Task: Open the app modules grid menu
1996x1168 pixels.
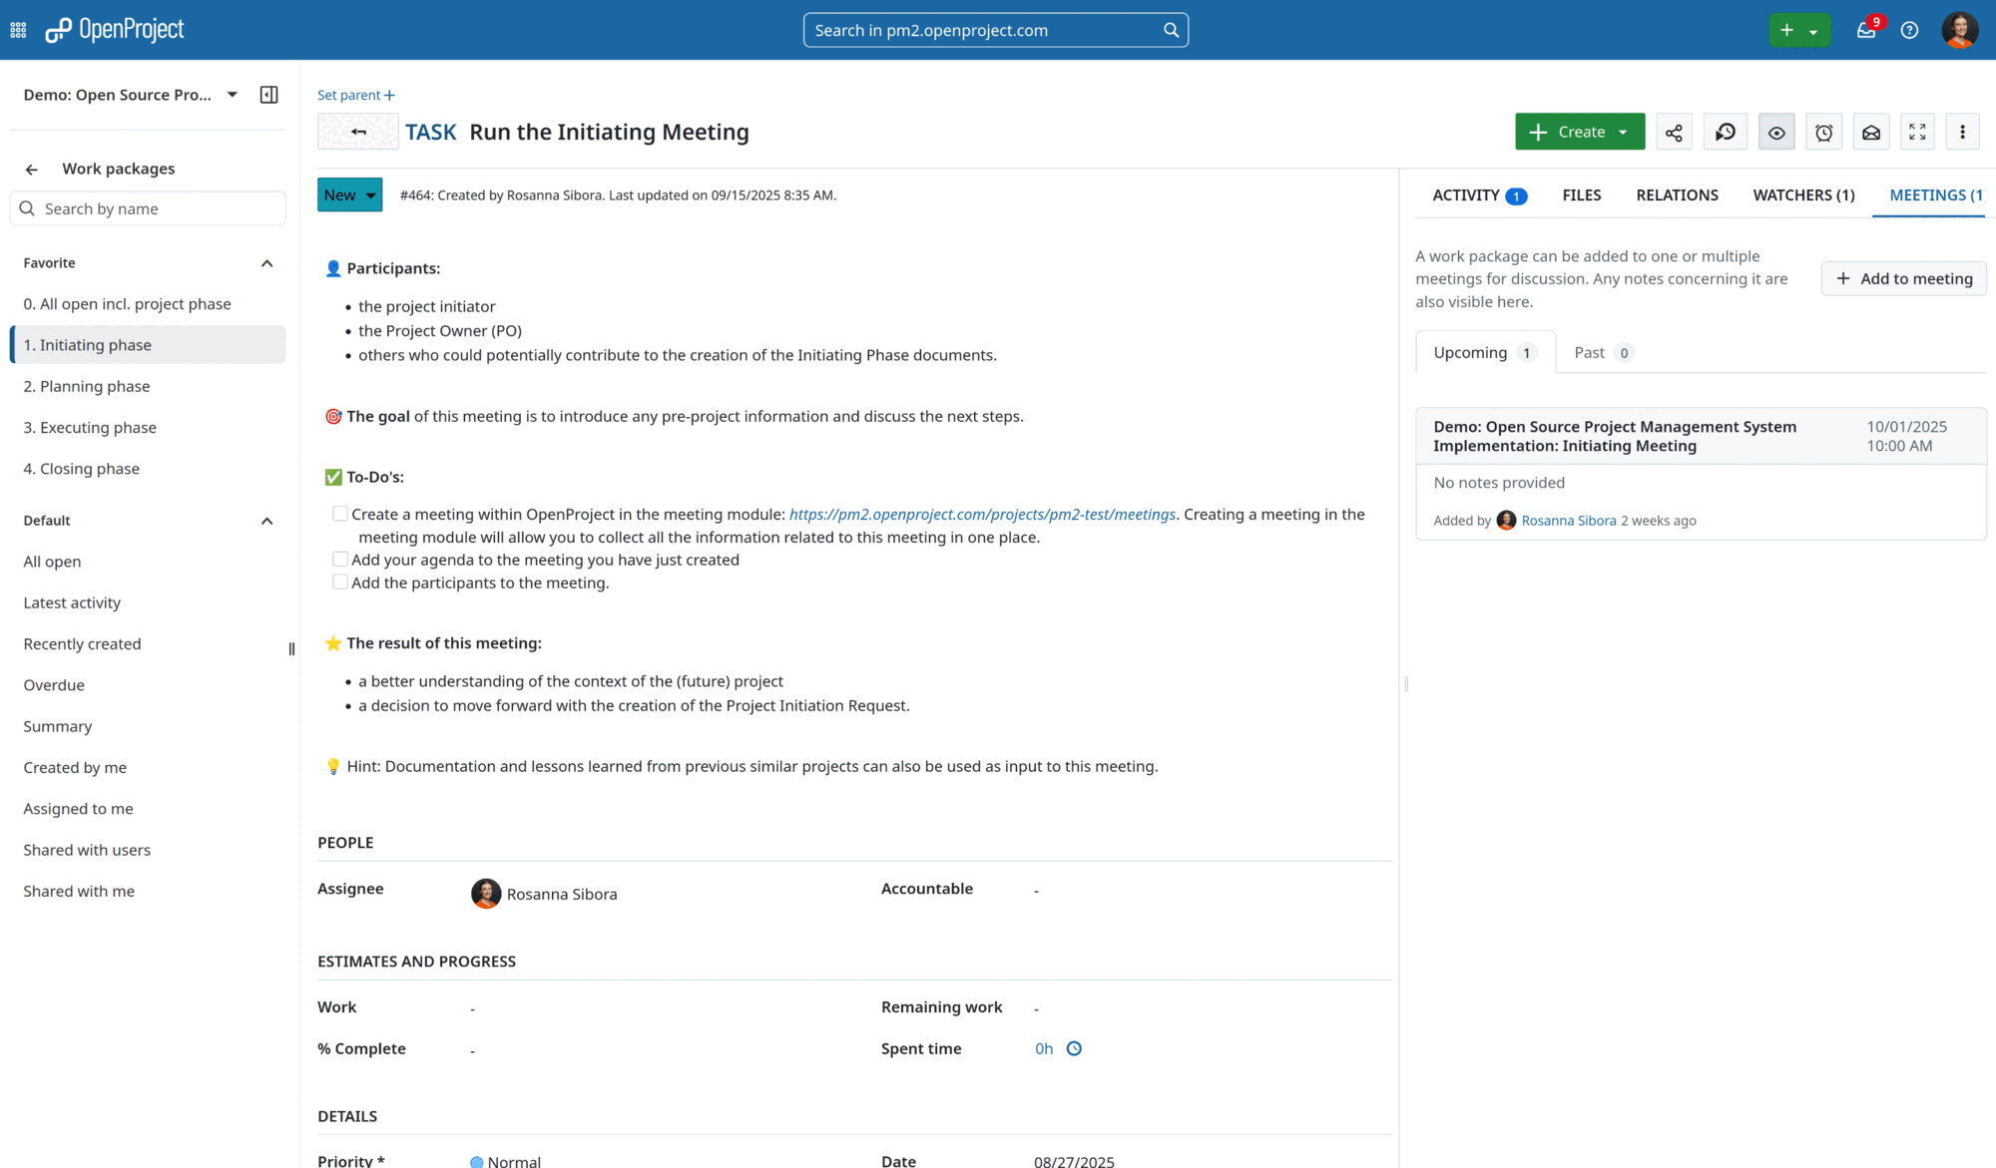Action: point(17,30)
